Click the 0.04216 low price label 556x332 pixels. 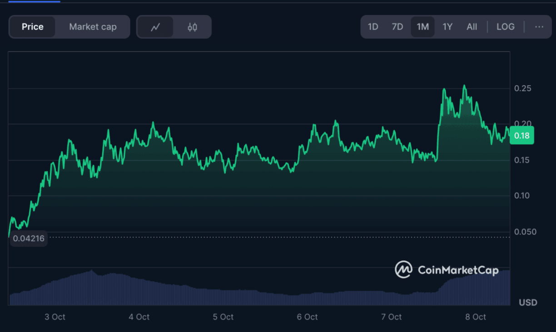pos(29,238)
